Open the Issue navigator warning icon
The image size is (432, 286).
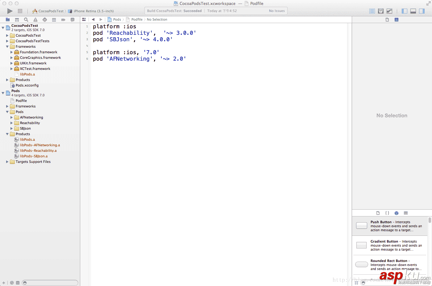[x=35, y=19]
